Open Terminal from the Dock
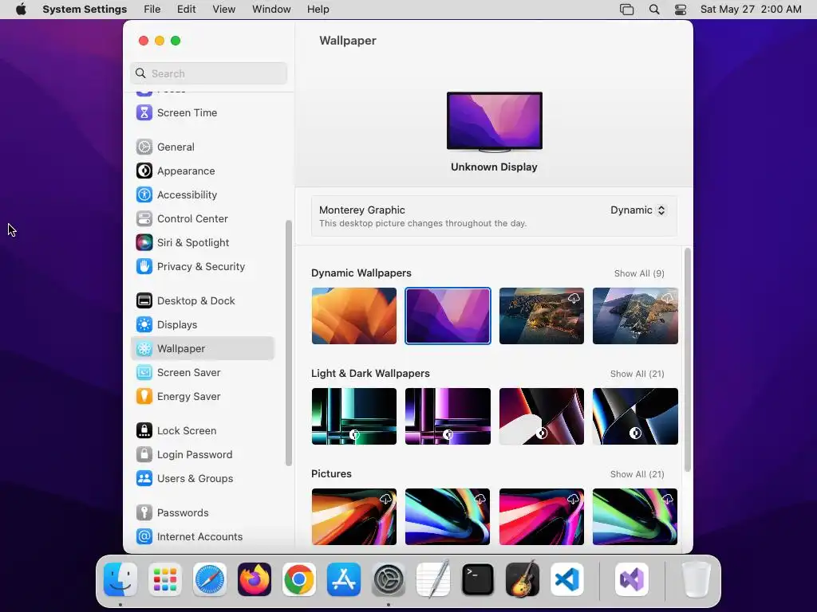The height and width of the screenshot is (612, 817). [478, 579]
